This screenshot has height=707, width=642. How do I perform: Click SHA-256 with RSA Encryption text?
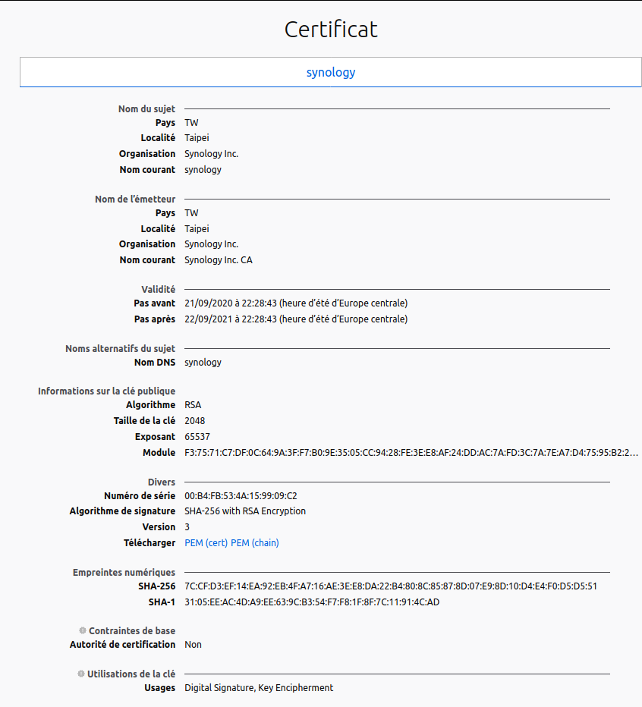[245, 511]
